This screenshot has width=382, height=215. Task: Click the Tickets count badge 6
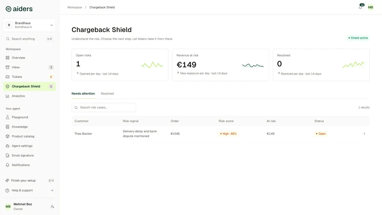51,77
